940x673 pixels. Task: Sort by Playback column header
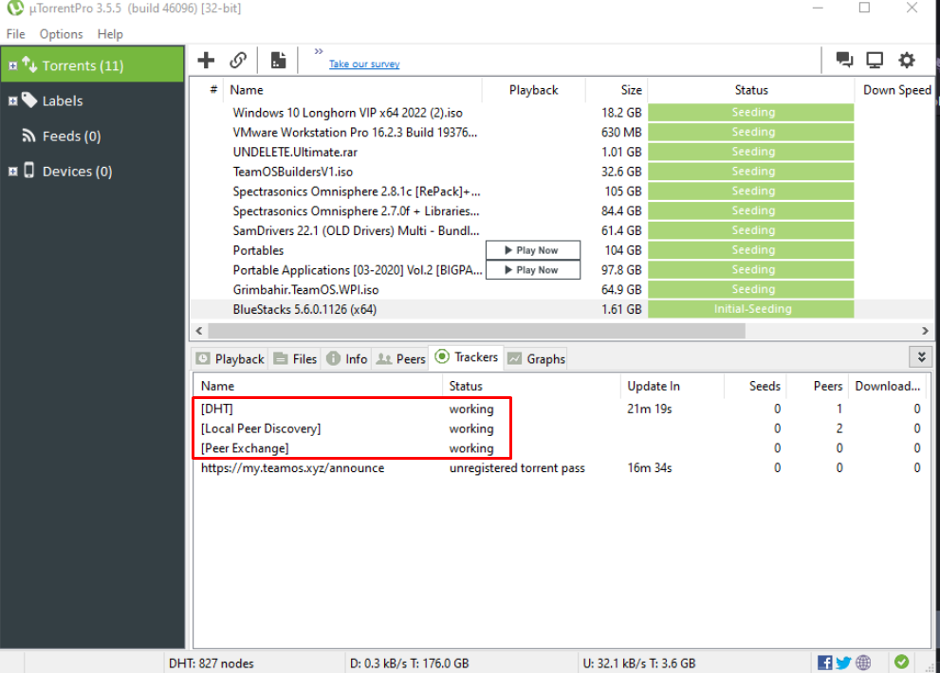pos(533,90)
